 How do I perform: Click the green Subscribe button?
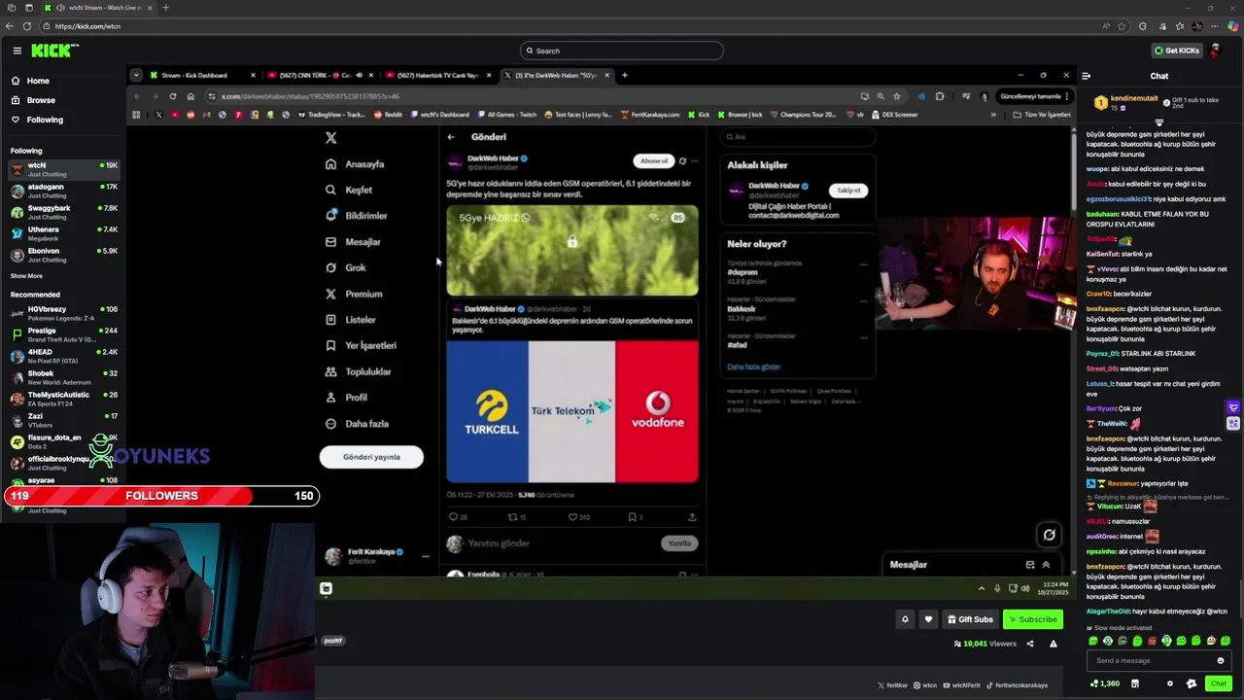click(x=1032, y=619)
